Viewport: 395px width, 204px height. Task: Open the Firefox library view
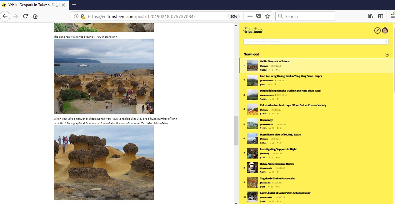pos(371,16)
